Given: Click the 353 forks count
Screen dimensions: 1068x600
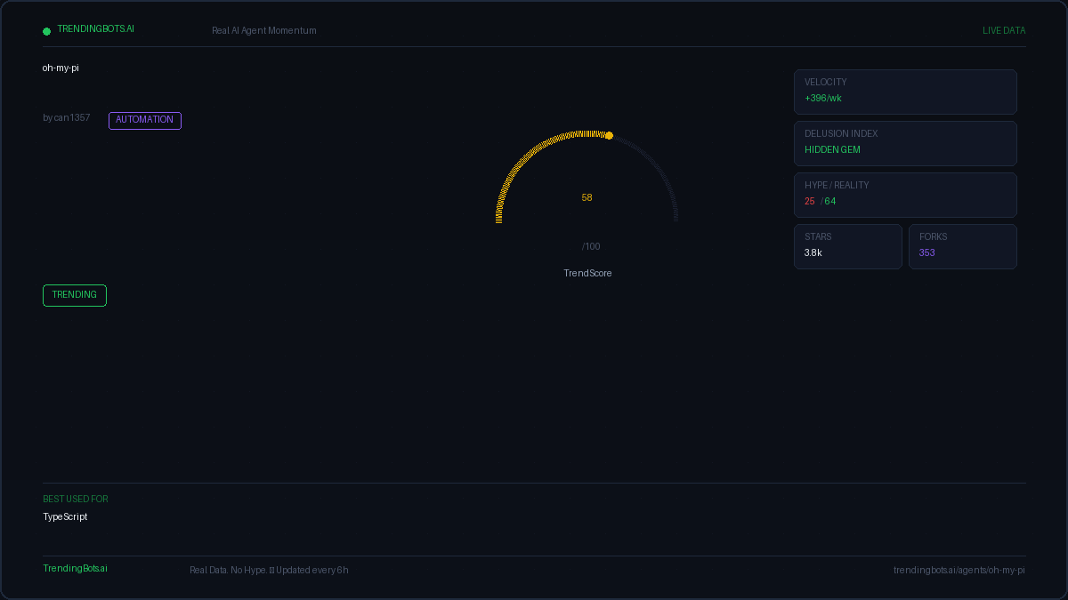Looking at the screenshot, I should pyautogui.click(x=927, y=253).
